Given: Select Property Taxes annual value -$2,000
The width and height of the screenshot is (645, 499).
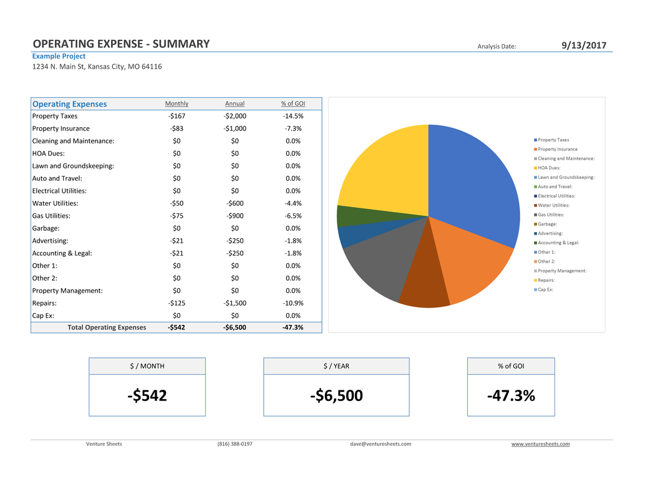Looking at the screenshot, I should coord(235,116).
